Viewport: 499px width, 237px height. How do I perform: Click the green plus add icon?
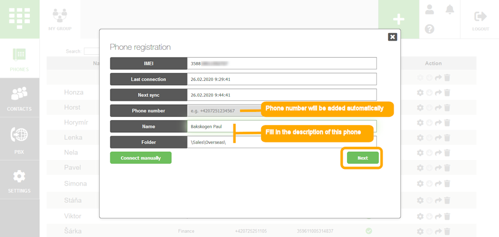tap(398, 19)
